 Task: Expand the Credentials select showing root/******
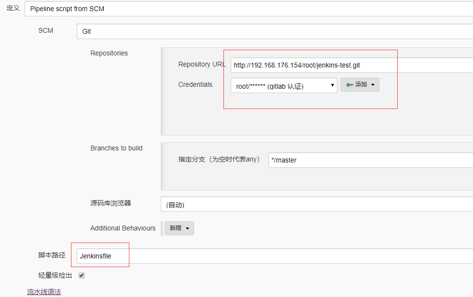284,86
